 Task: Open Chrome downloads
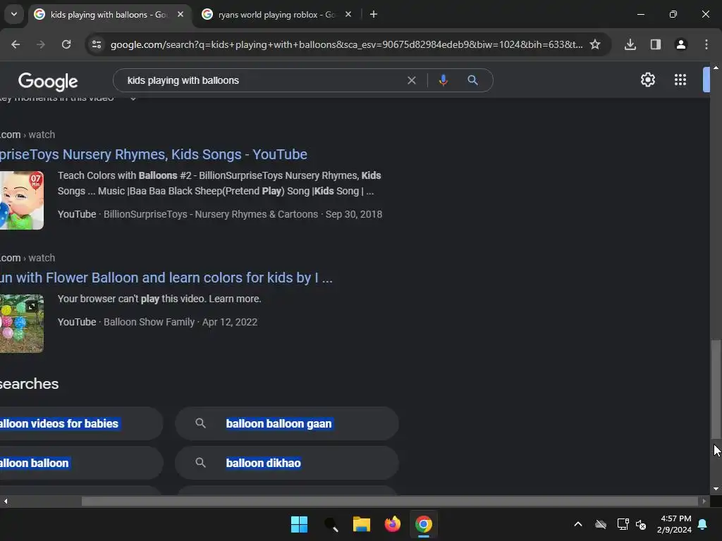click(630, 44)
